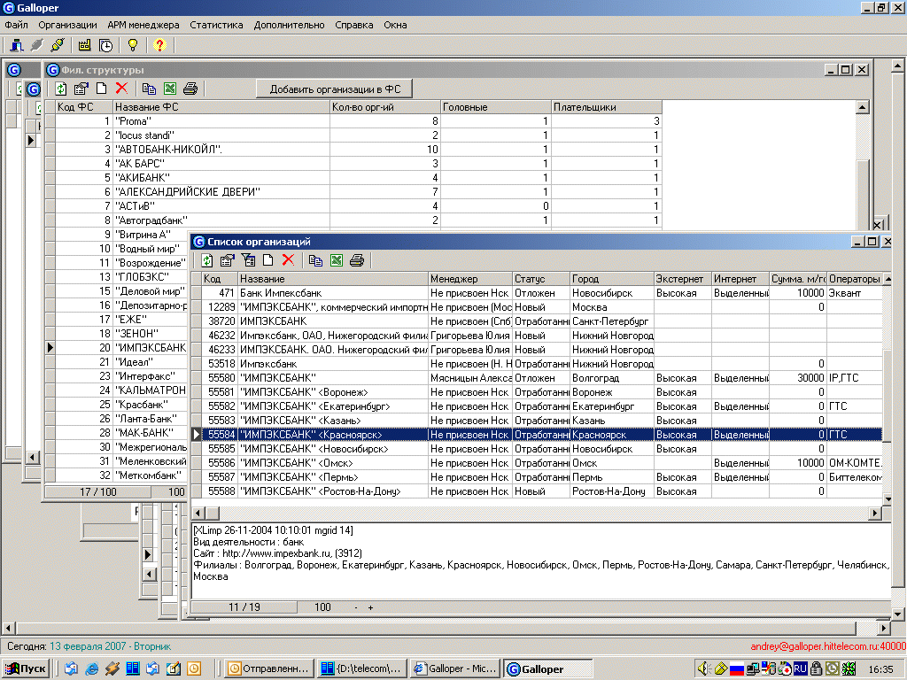Sort by Кол-во орг-ий column header
The height and width of the screenshot is (680, 907).
384,107
